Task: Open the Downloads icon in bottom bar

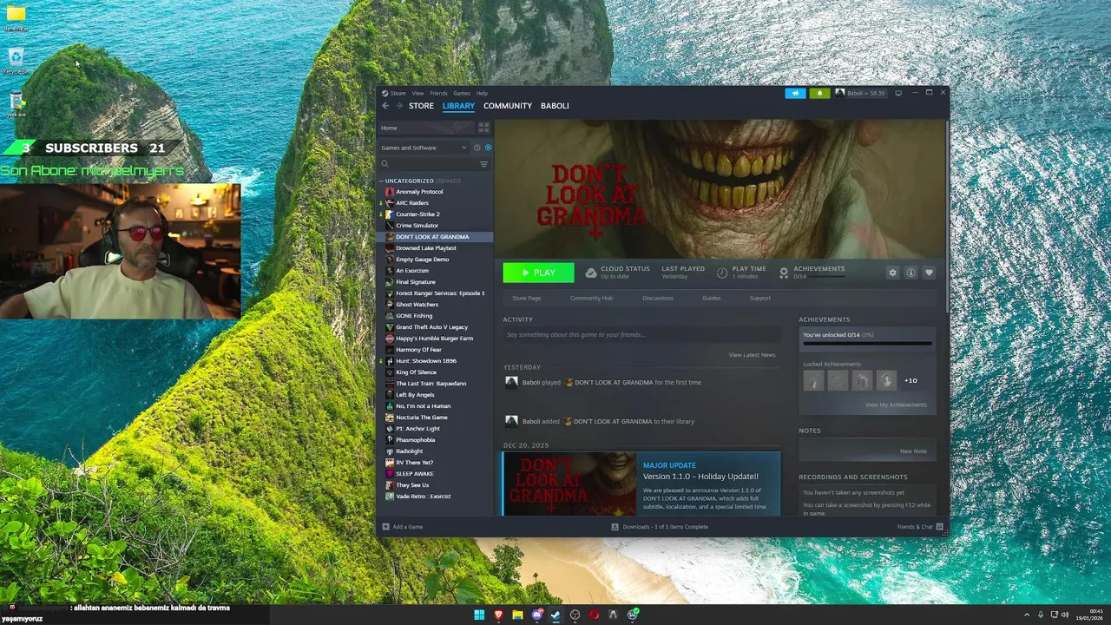Action: pyautogui.click(x=615, y=527)
